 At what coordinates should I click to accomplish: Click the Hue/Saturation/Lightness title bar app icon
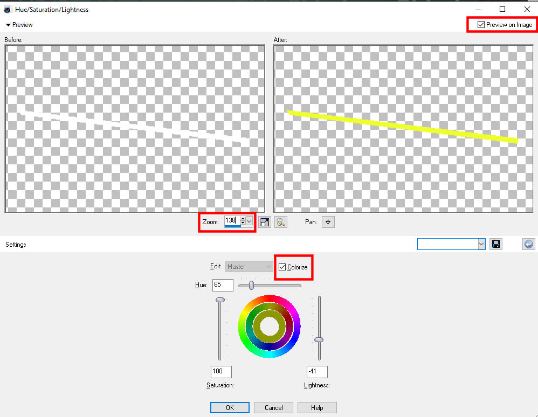(x=8, y=10)
